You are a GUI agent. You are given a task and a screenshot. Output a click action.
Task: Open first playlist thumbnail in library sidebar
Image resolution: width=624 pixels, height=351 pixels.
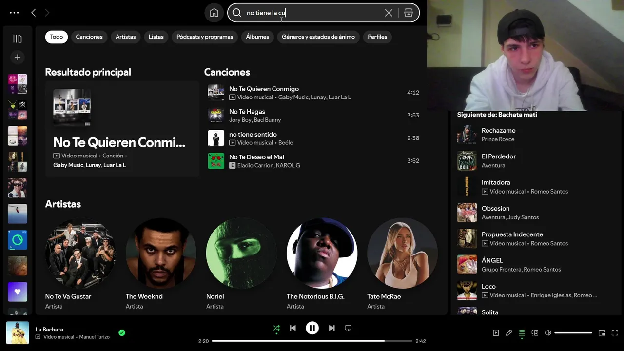click(x=18, y=84)
